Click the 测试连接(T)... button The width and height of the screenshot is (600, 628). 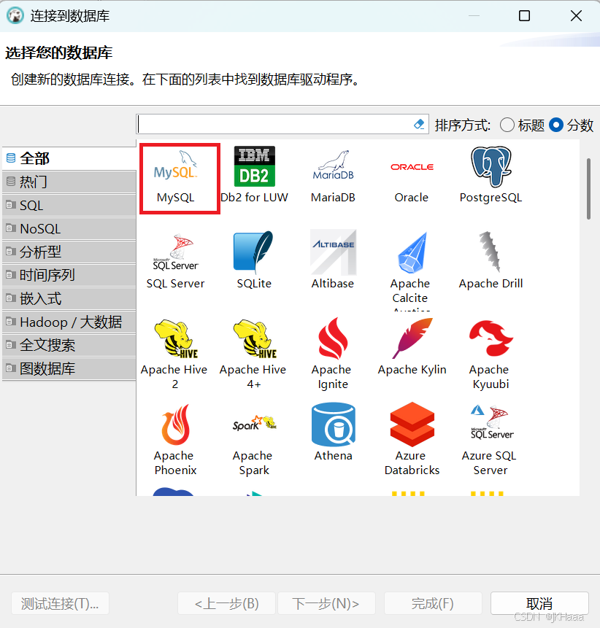tap(60, 603)
